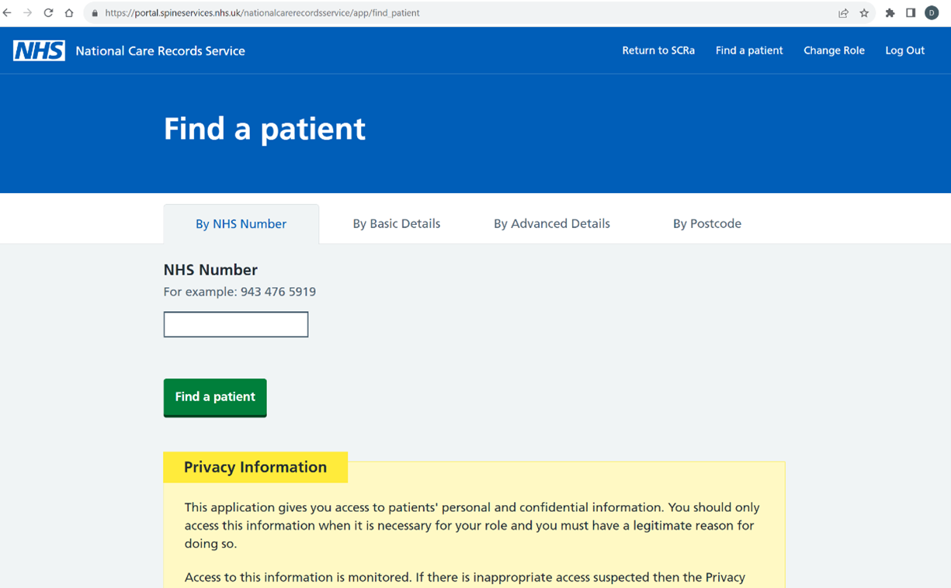Click example text 943 476 5919

click(x=278, y=292)
